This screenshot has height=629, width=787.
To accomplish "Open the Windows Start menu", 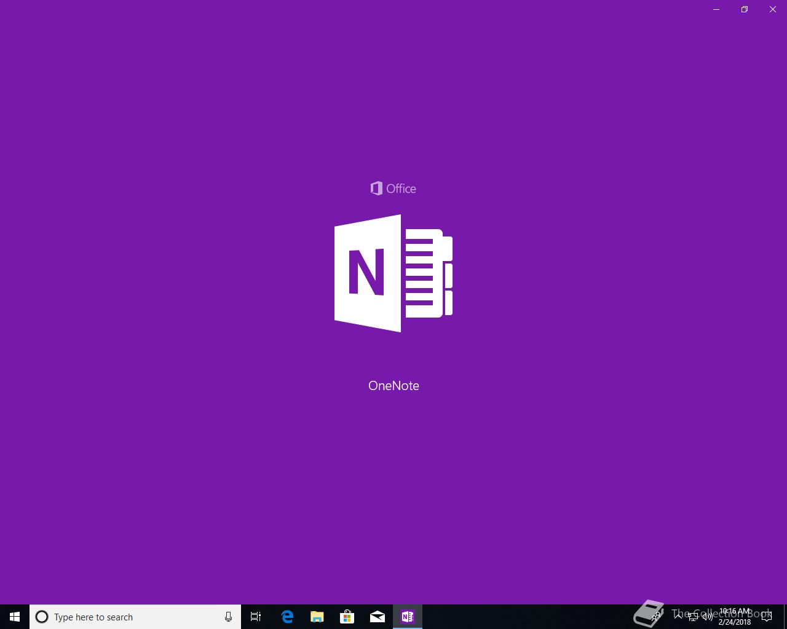I will (x=15, y=617).
